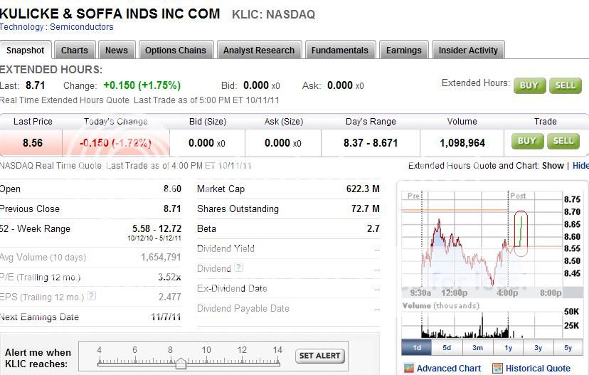The width and height of the screenshot is (589, 375).
Task: Switch to the Options Chains tab
Action: (x=175, y=51)
